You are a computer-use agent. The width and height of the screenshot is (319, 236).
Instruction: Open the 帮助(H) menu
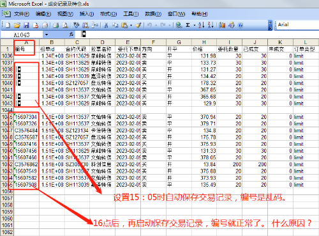click(x=200, y=14)
